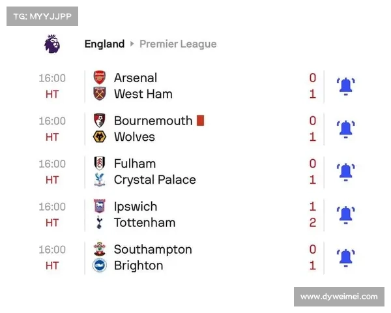Click the Wolves club crest

100,137
